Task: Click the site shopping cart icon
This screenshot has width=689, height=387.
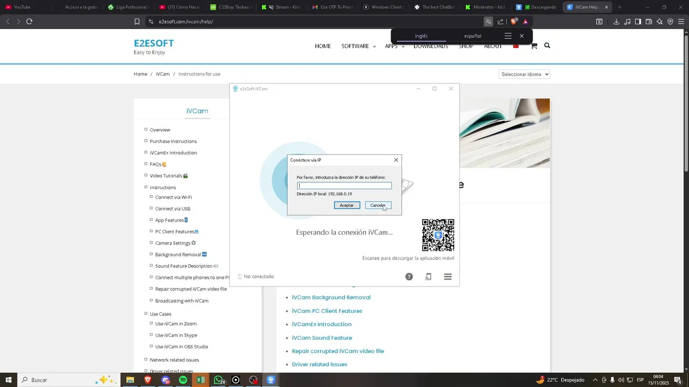Action: pos(534,46)
